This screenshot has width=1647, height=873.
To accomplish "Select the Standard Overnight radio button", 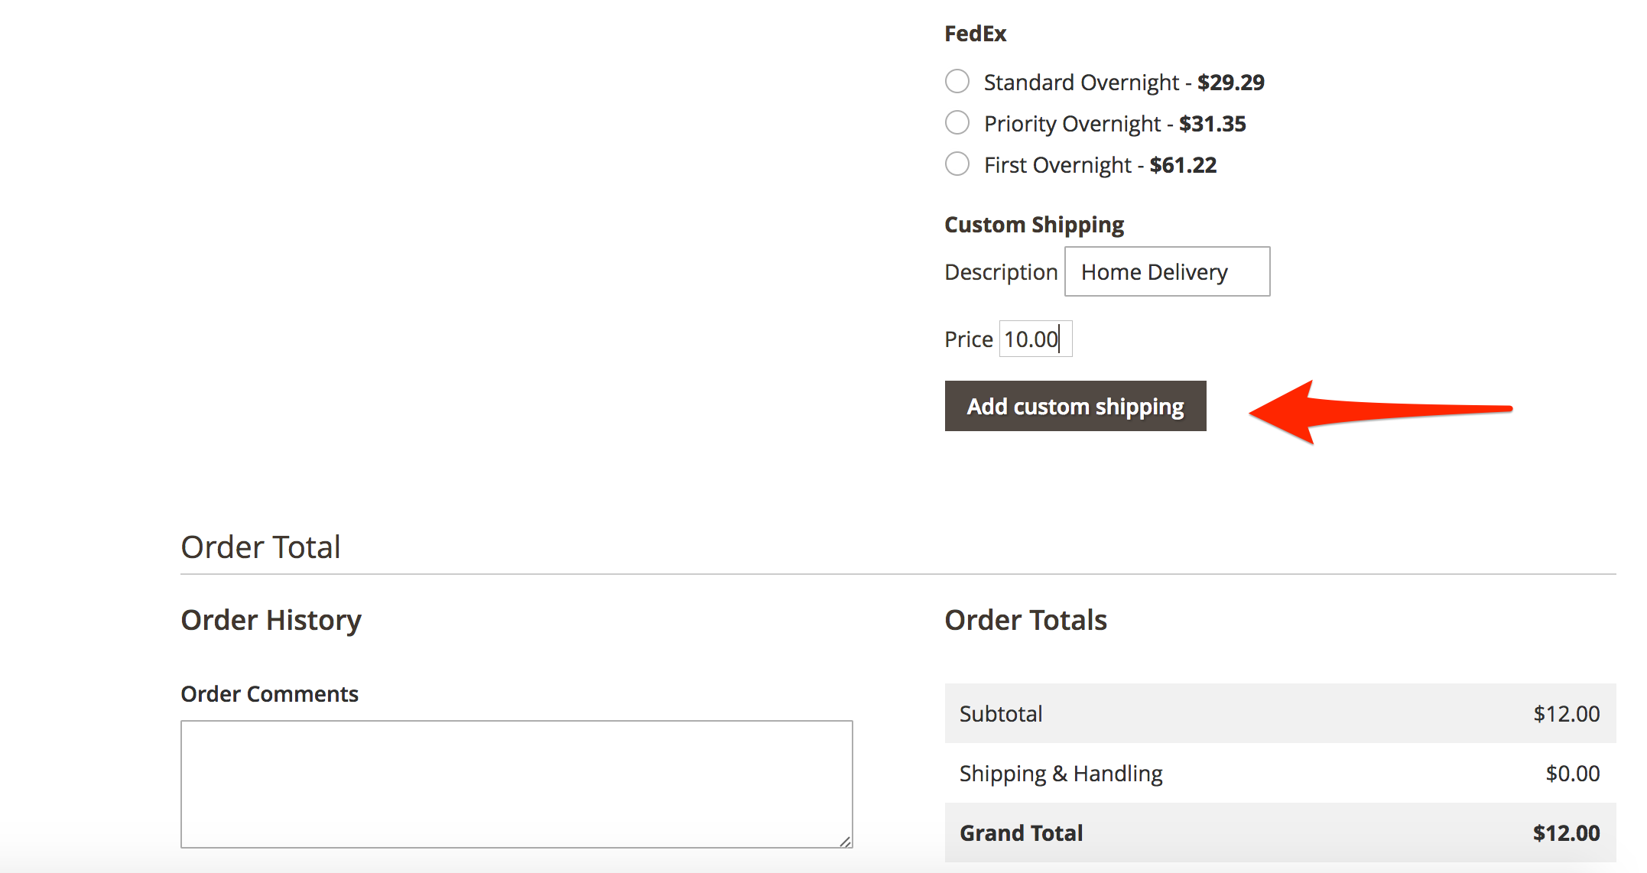I will (x=957, y=81).
